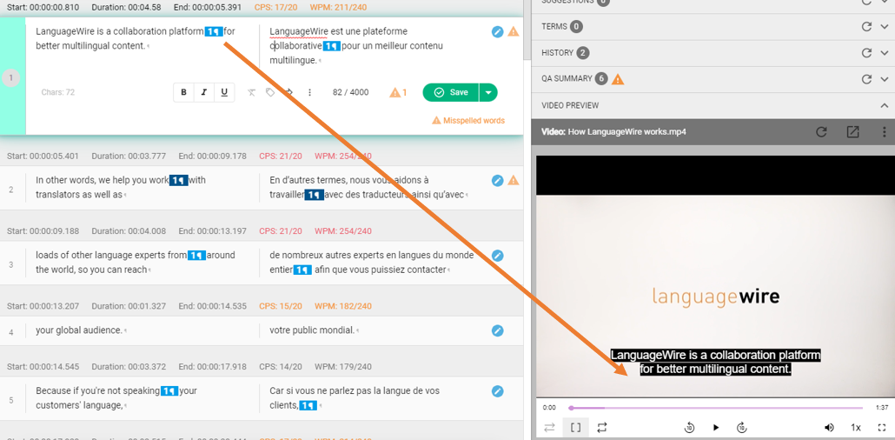
Task: Click the warning triangle on segment 2
Action: click(x=514, y=181)
